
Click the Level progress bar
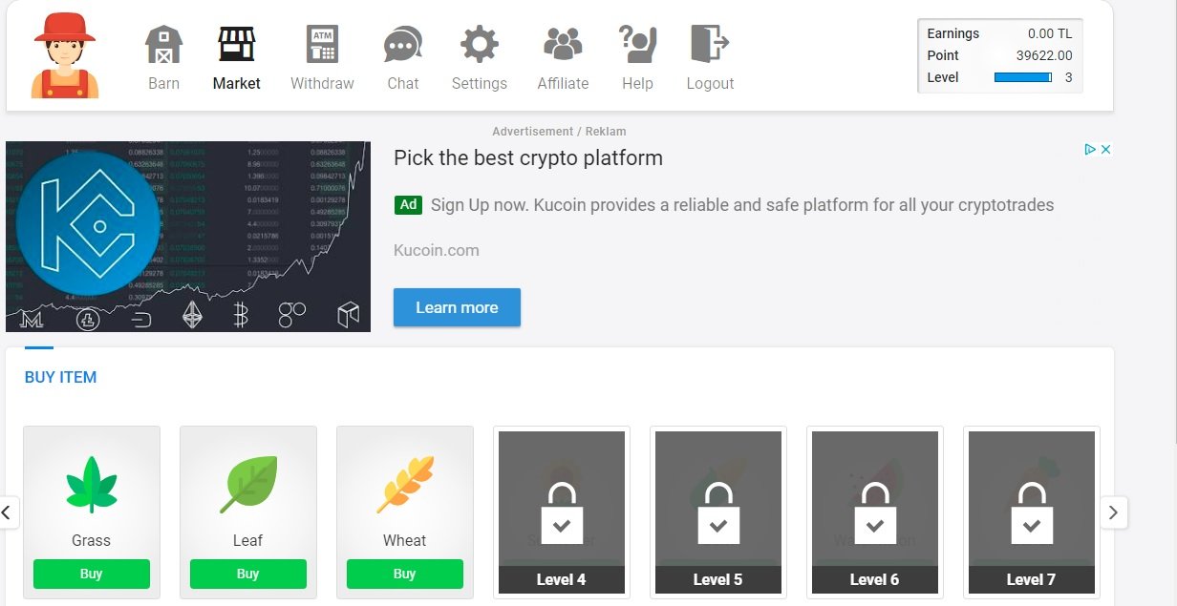1023,77
